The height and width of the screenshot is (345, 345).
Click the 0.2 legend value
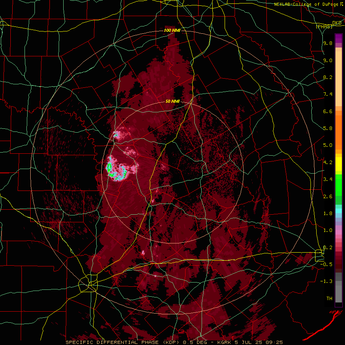328,248
